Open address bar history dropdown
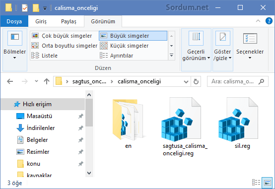 coord(186,82)
